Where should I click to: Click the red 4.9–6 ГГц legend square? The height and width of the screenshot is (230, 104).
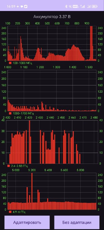pyautogui.click(x=10, y=212)
